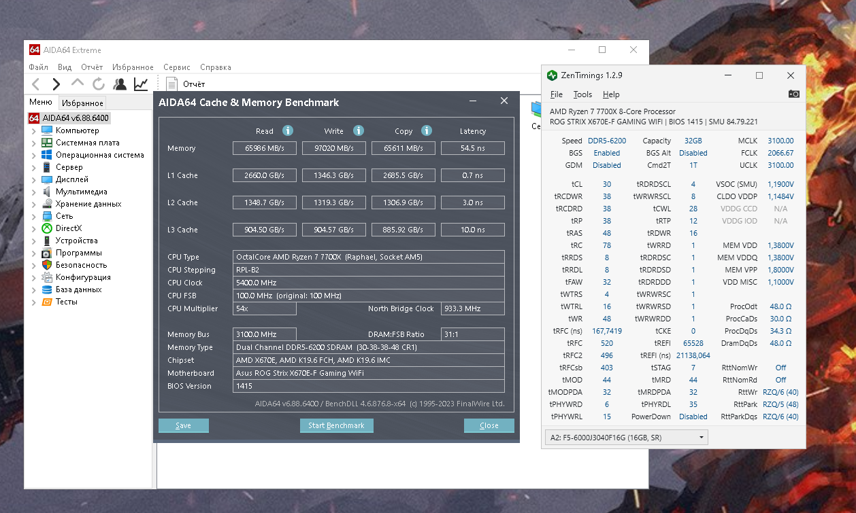Open the Help menu in ZenTimings
Viewport: 856px width, 513px height.
tap(611, 94)
